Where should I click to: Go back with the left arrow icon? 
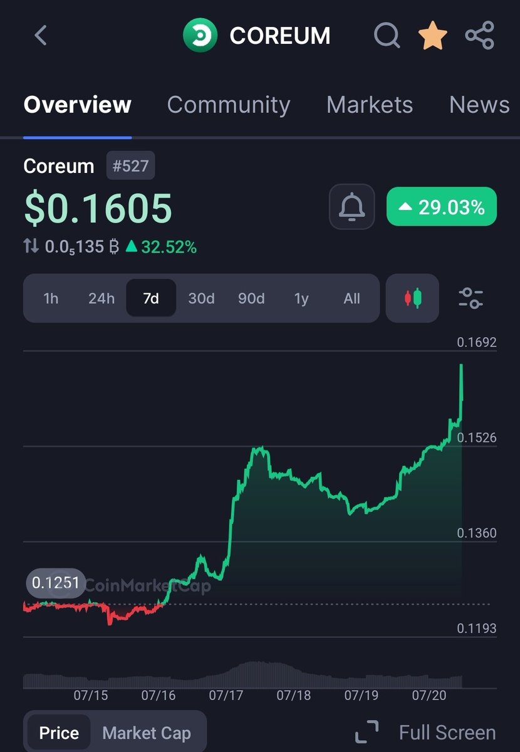point(41,35)
